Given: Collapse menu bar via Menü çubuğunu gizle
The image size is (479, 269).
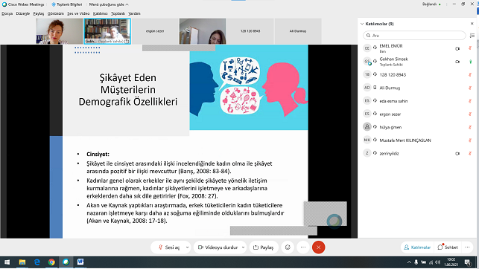Looking at the screenshot, I should coord(109,4).
